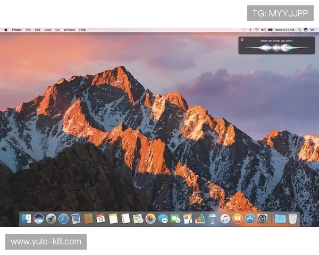
Task: Open the Calendar app in Dock
Action: click(x=100, y=218)
